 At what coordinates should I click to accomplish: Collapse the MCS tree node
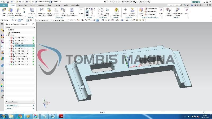click(7, 35)
